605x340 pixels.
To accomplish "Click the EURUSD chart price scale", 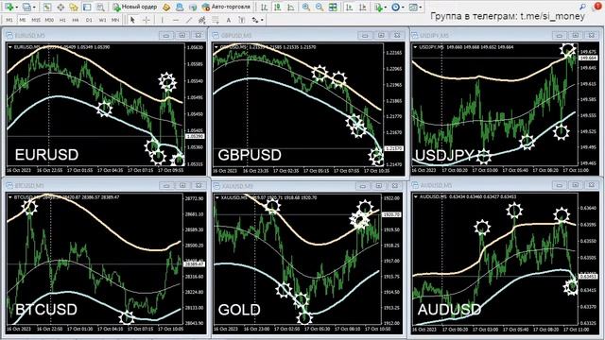I will pos(196,105).
